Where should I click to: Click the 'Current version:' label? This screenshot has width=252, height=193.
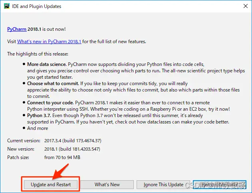[24, 141]
